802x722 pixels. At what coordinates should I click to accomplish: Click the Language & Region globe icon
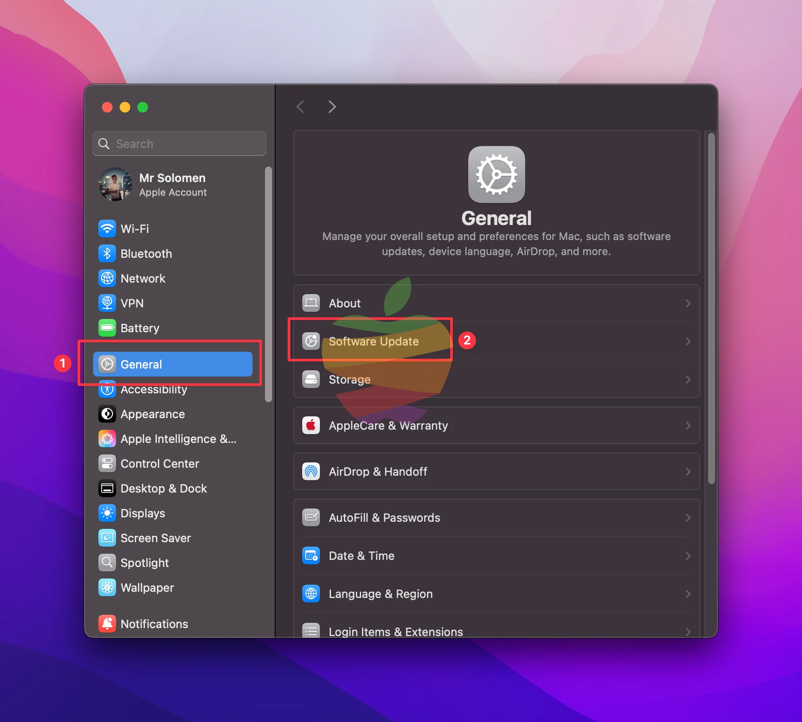(311, 594)
